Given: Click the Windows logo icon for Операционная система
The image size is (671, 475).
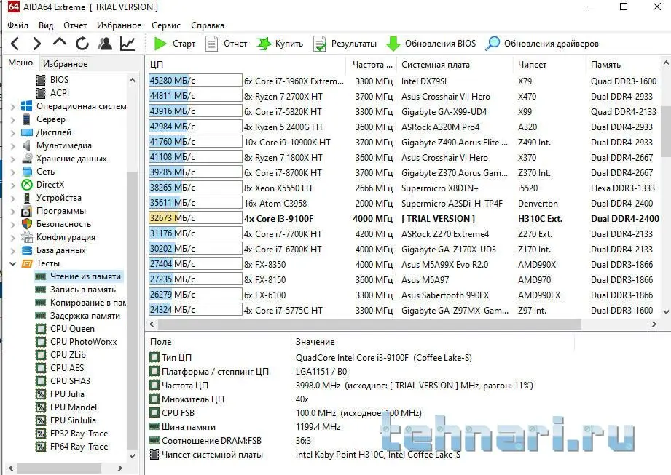Looking at the screenshot, I should coord(27,106).
